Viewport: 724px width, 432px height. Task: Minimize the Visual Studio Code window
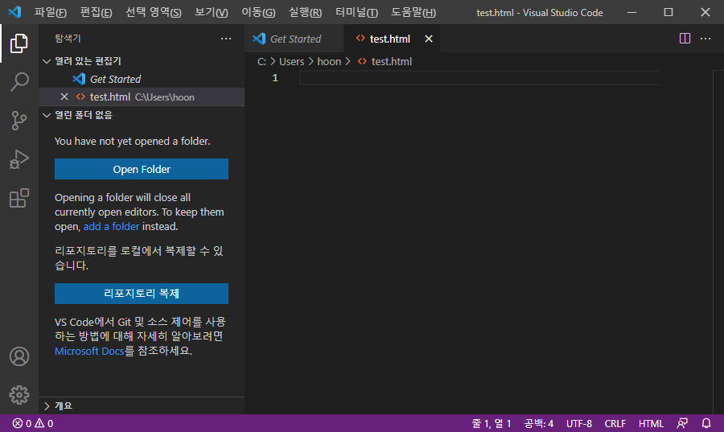coord(631,12)
